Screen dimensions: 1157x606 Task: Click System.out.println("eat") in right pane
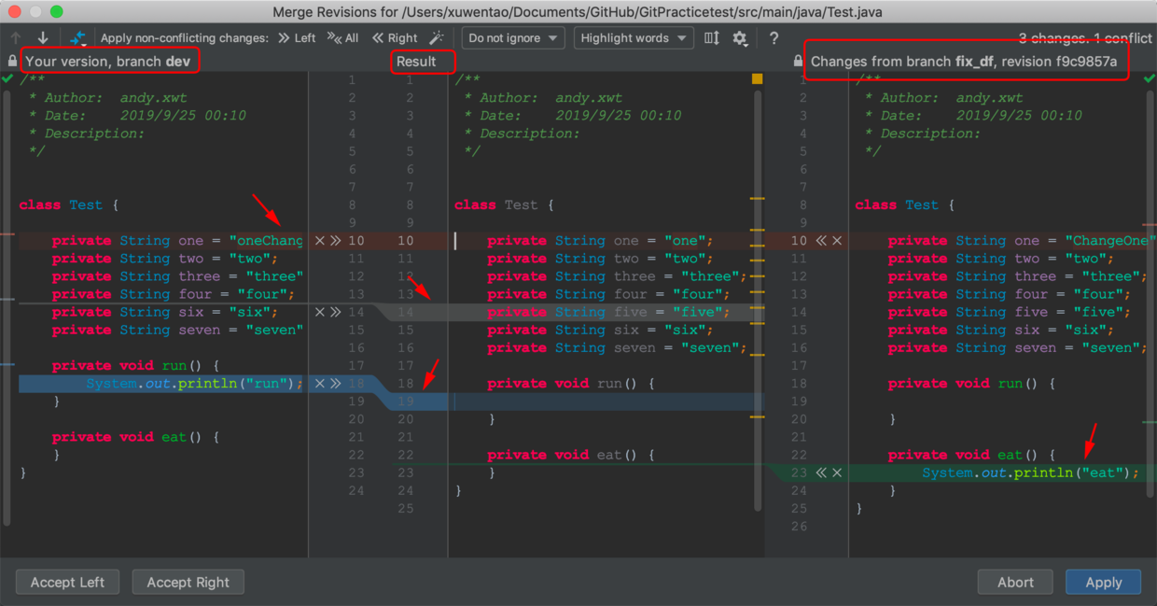click(x=1031, y=472)
